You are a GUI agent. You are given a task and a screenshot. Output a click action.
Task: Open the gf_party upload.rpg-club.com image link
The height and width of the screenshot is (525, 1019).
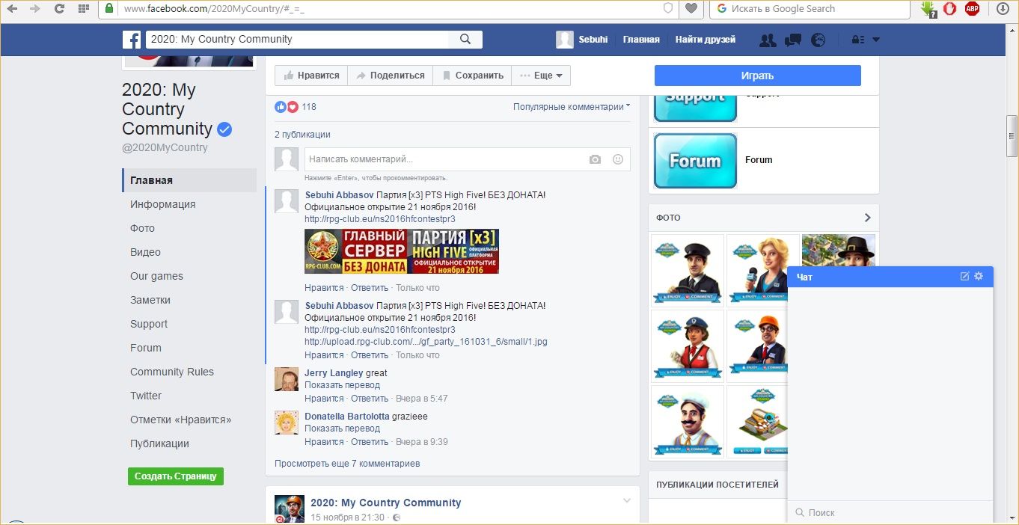(x=426, y=342)
